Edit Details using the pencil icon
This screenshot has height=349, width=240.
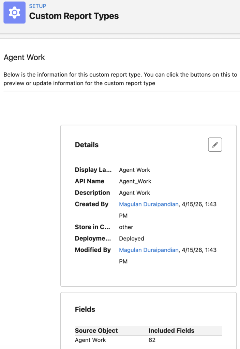click(x=215, y=145)
